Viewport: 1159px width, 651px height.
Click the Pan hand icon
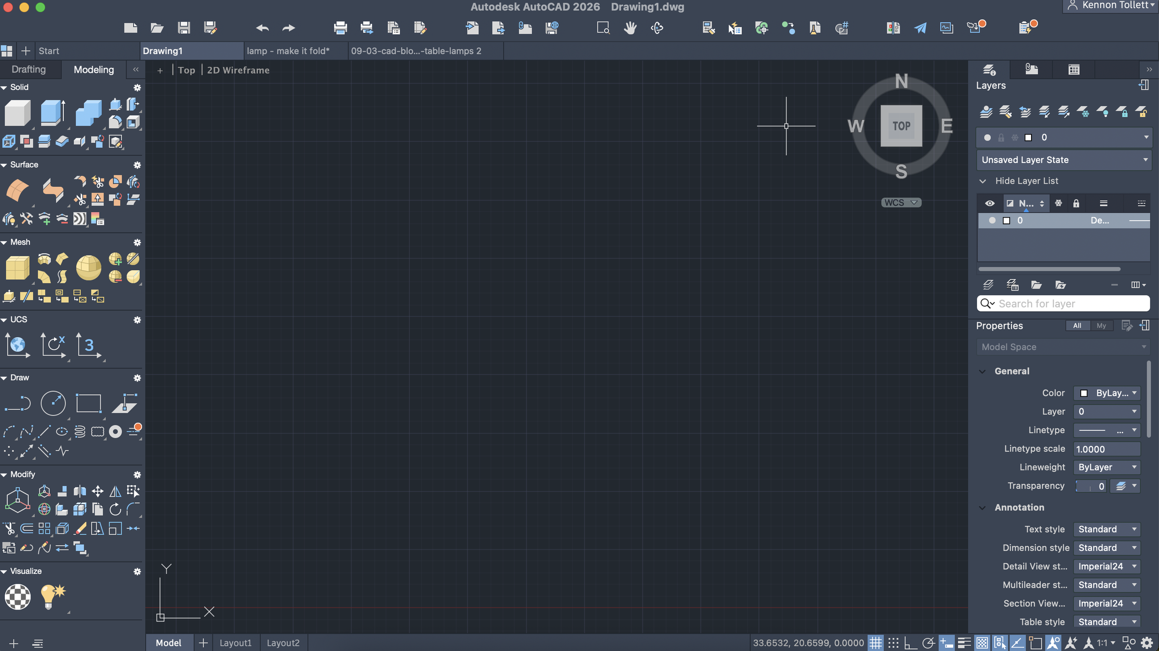point(630,28)
